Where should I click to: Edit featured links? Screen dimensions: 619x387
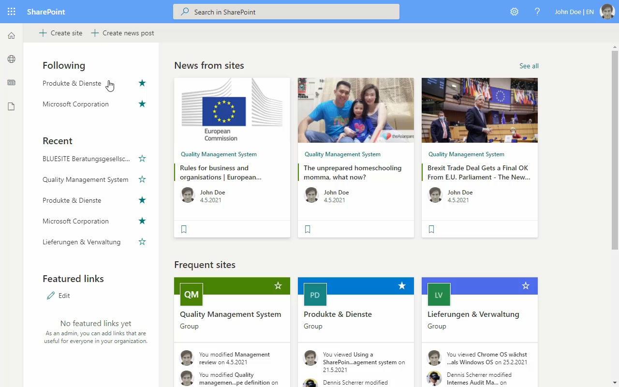tap(58, 296)
